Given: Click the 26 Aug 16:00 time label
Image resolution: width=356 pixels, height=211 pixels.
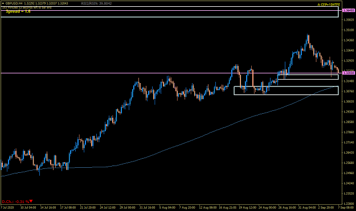Looking at the screenshot, I should (x=287, y=208).
